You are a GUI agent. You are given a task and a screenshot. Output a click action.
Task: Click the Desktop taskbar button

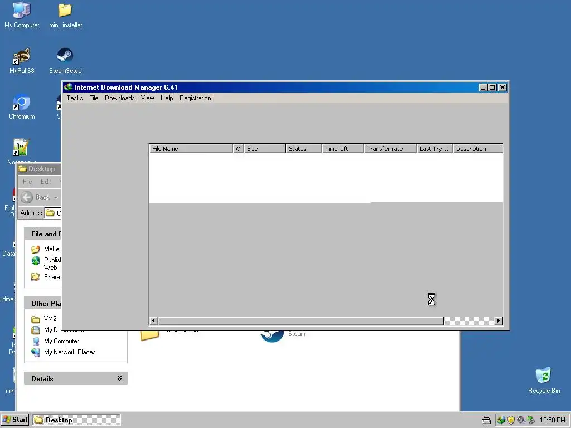click(x=76, y=420)
